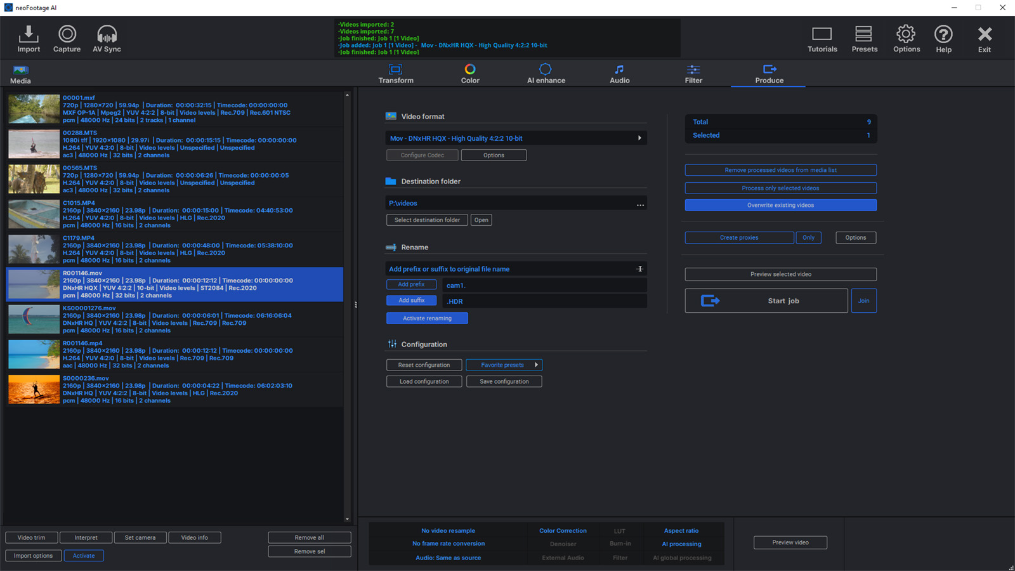Click the Join button
This screenshot has width=1015, height=571.
(x=863, y=301)
